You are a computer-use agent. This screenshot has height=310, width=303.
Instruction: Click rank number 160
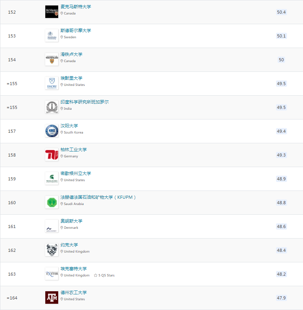point(12,203)
